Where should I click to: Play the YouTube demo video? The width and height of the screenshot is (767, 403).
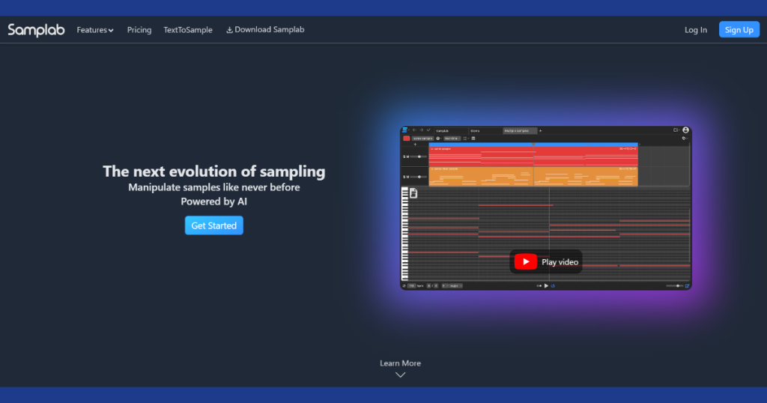coord(546,261)
